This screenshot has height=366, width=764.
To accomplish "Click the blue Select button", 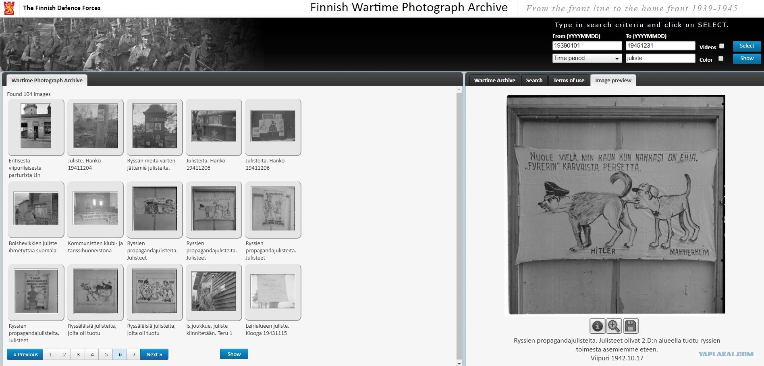I will 747,46.
